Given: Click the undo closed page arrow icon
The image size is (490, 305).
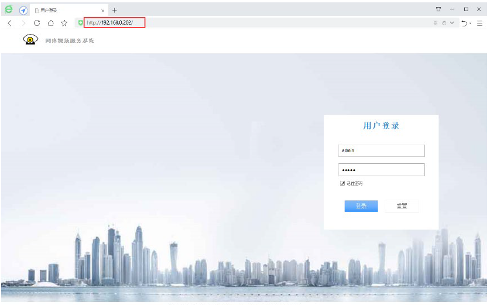Looking at the screenshot, I should (464, 23).
